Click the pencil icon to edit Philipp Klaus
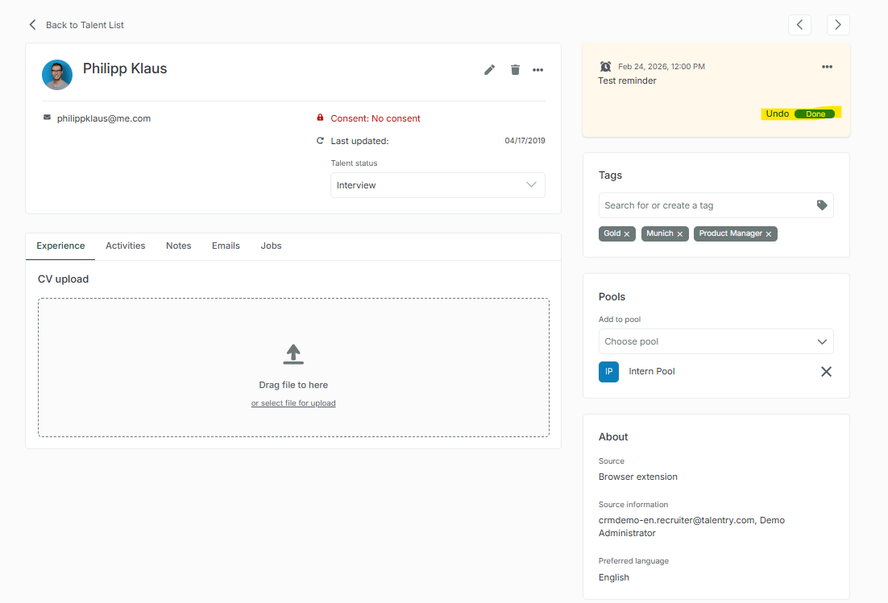The height and width of the screenshot is (603, 888). (489, 70)
